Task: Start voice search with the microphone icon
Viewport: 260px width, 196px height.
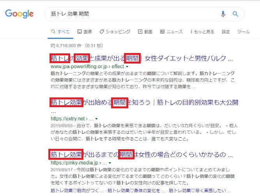Action: tap(223, 14)
